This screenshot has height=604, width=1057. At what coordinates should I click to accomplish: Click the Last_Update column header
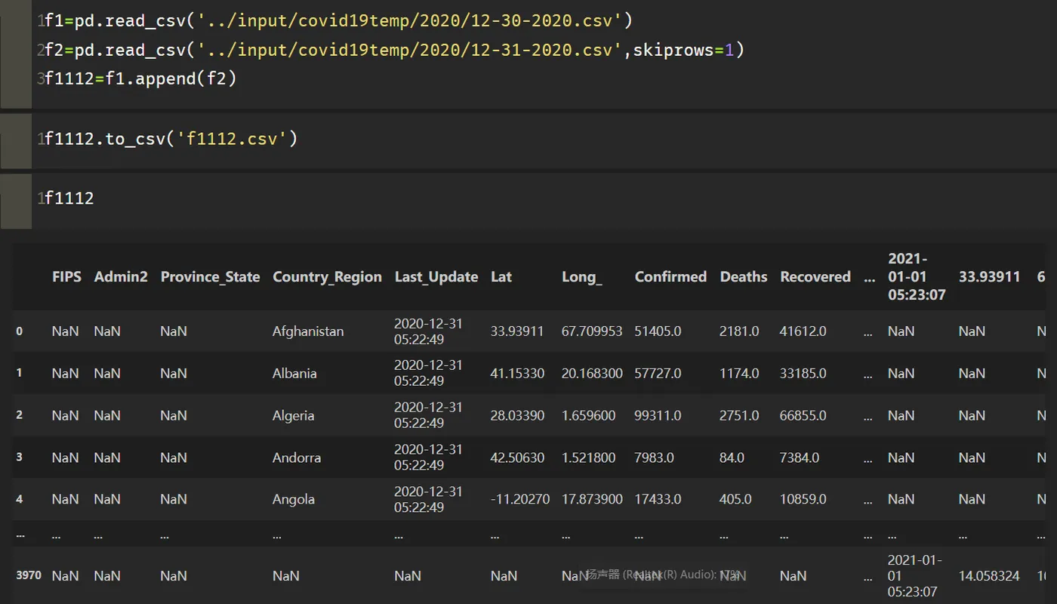coord(436,277)
